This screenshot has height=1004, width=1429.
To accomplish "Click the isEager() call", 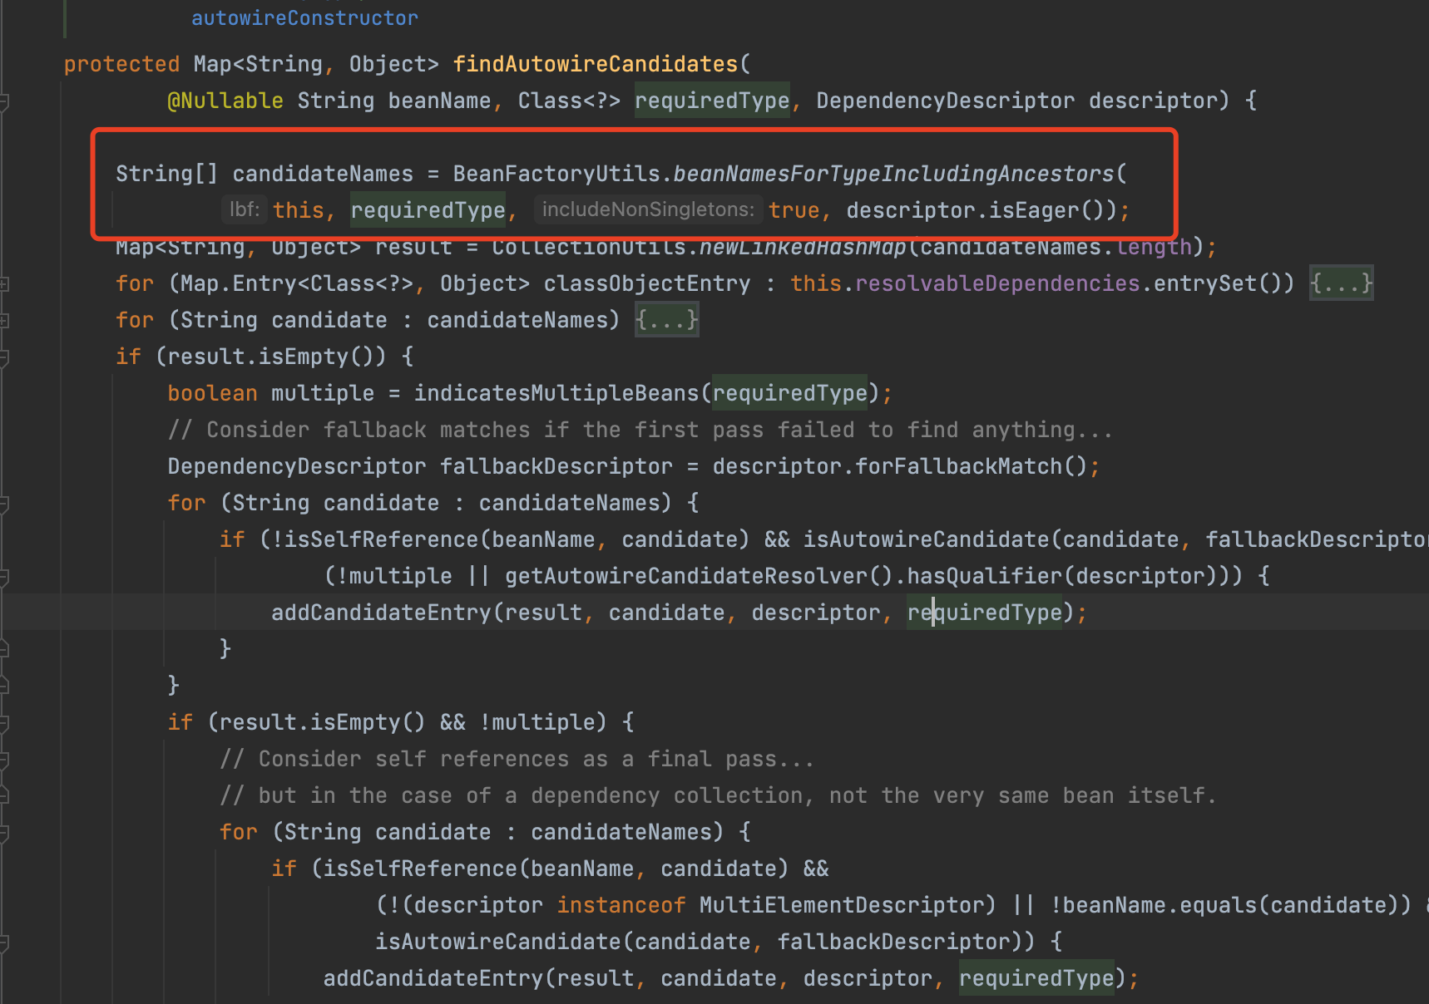I will tap(1051, 210).
